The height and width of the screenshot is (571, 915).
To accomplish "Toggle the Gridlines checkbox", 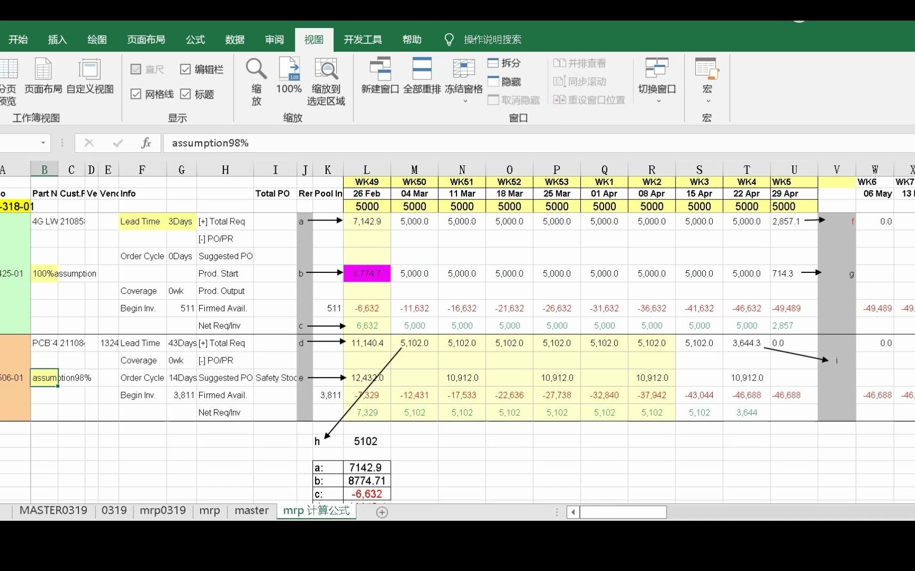I will (136, 94).
